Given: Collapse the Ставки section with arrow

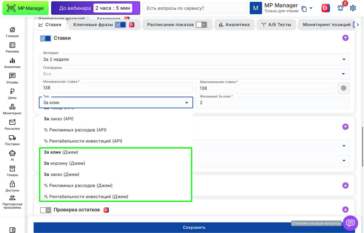Looking at the screenshot, I should [x=345, y=38].
